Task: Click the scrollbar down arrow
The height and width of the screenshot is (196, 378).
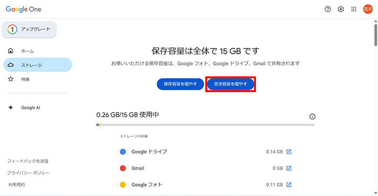Action: click(376, 193)
